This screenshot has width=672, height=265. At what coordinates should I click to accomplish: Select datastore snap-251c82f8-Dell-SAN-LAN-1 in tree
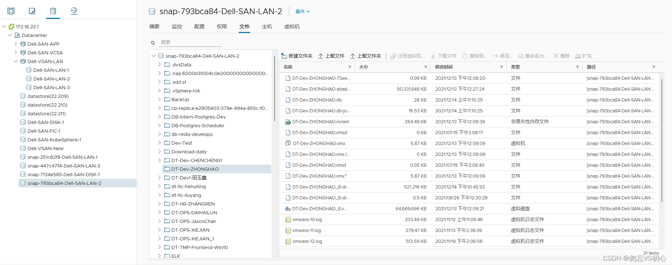(x=62, y=157)
